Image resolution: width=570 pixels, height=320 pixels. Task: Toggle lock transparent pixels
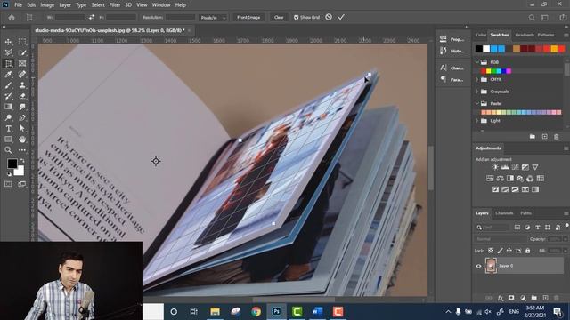(491, 251)
